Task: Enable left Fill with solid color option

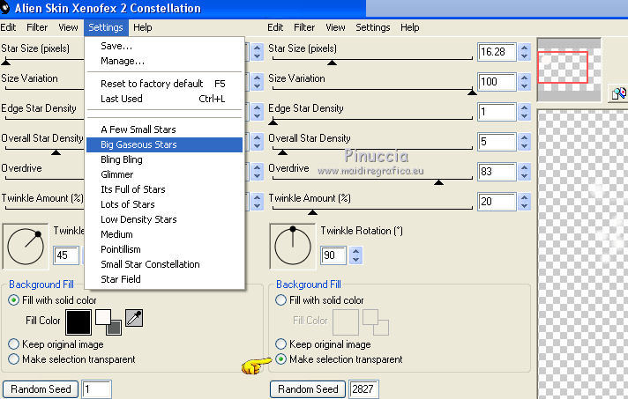Action: pos(14,300)
